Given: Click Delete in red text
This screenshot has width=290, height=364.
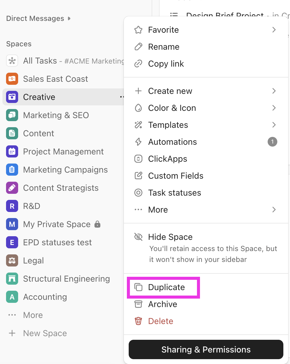Looking at the screenshot, I should (160, 321).
